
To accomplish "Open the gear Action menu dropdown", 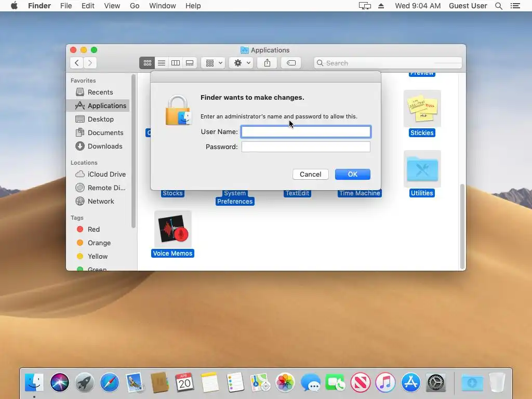I will [x=241, y=63].
